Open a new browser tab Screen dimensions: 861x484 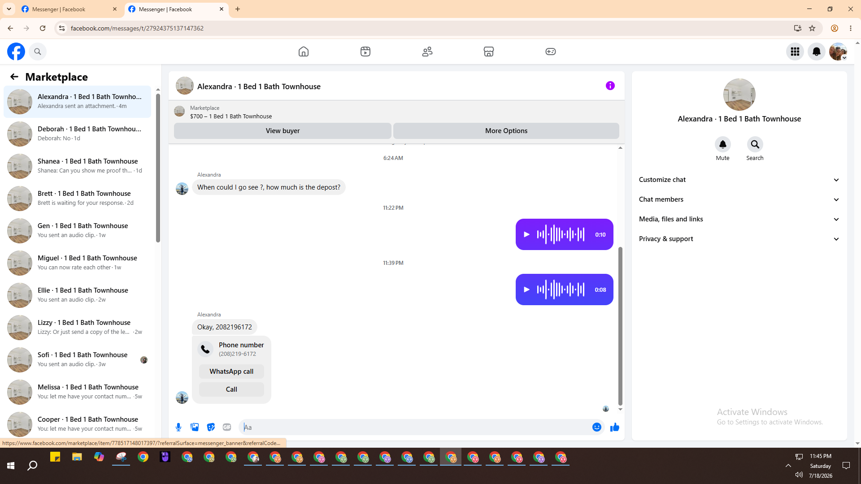point(238,9)
